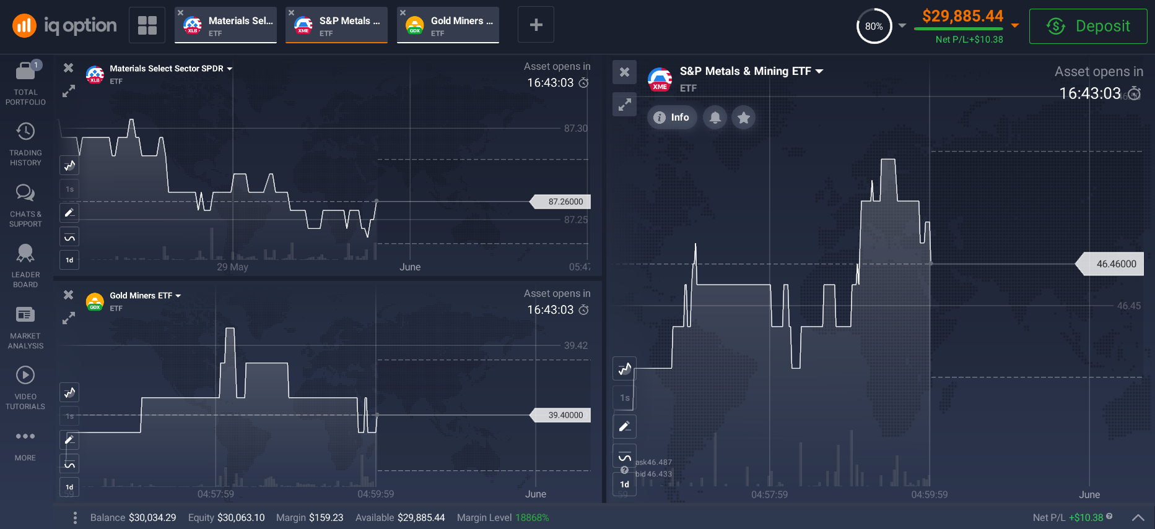Expand Materials Select Sector SPDR chart fullscreen
Screen dimensions: 1155x529
69,92
